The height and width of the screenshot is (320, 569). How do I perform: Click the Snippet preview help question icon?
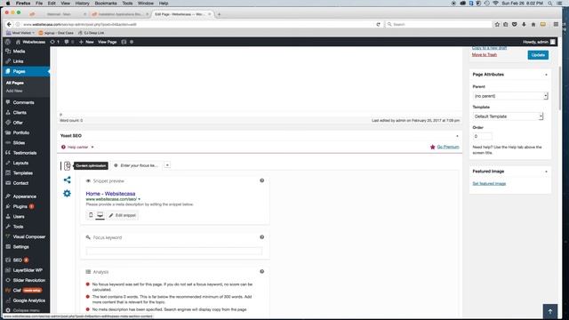262,180
